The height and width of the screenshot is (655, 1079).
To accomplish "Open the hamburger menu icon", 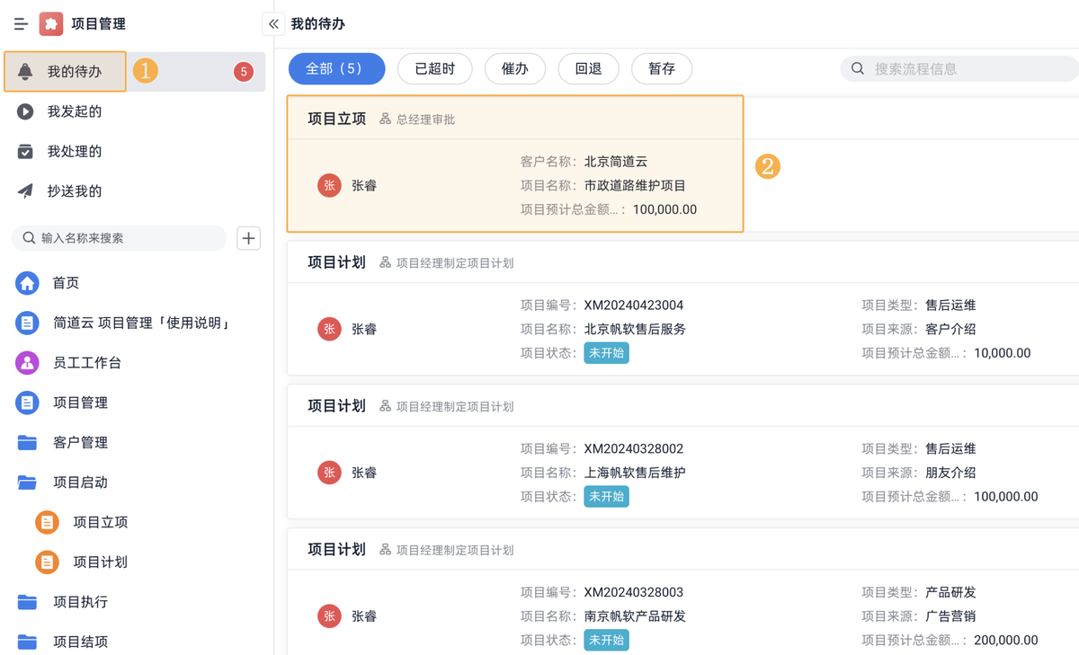I will (x=20, y=23).
